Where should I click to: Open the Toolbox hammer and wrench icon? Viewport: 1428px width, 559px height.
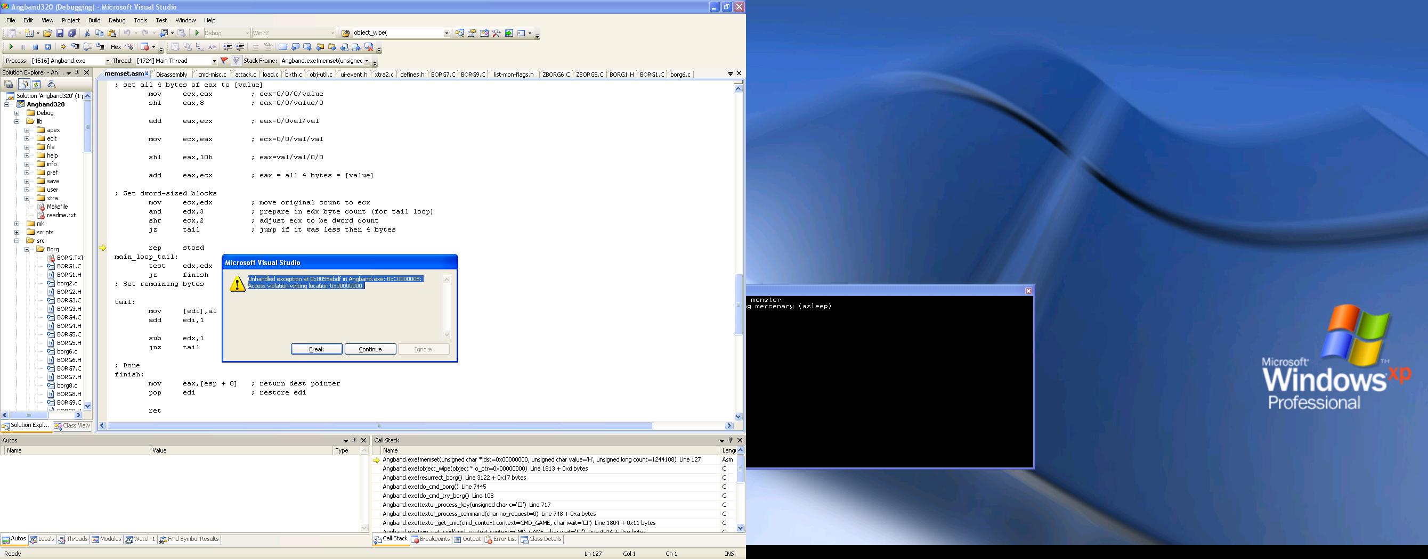(x=497, y=33)
